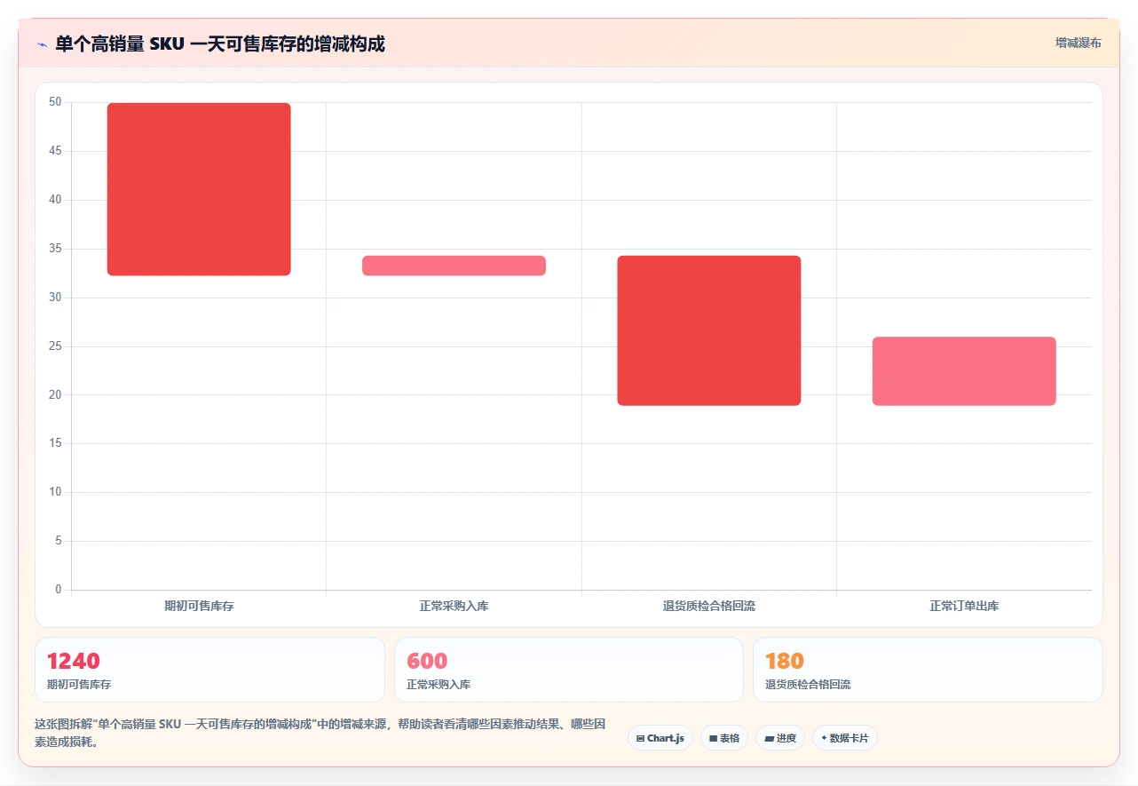
Task: Click the 正常采购入库 pink waterfall bar
Action: click(454, 266)
